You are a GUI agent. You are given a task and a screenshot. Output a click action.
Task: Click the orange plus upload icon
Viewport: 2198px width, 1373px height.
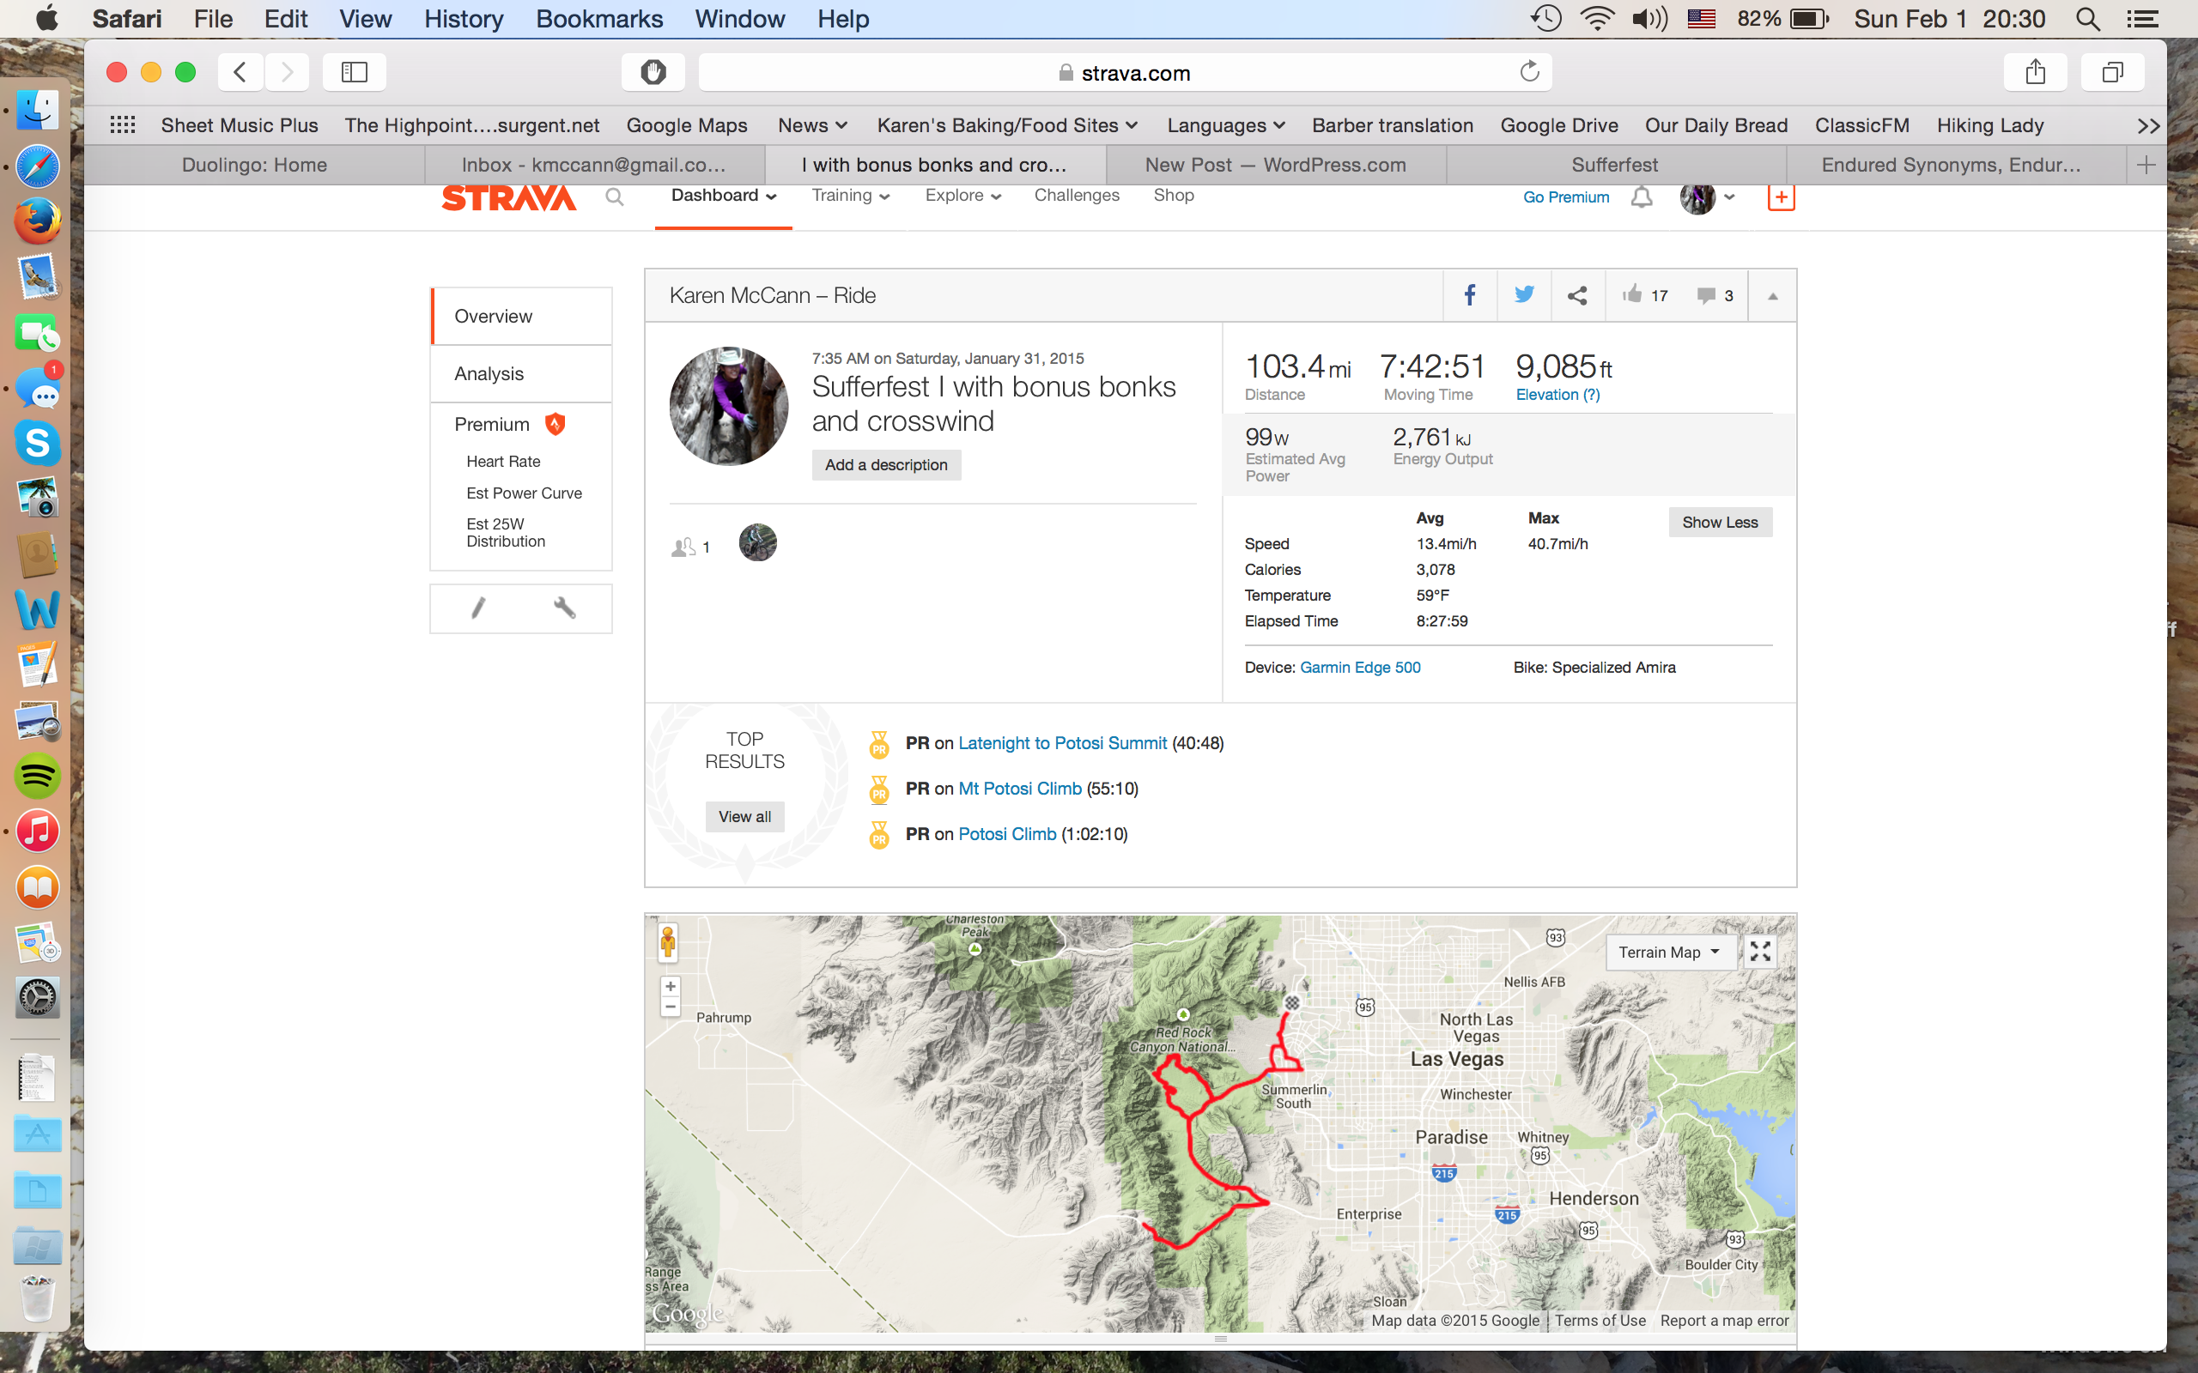coord(1780,197)
